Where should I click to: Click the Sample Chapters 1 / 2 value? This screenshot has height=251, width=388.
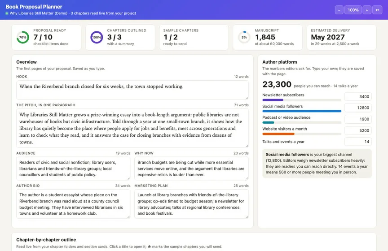pos(171,37)
